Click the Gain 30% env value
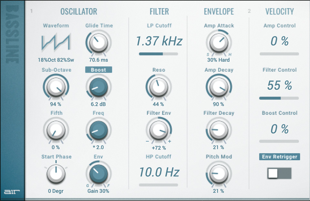310x201 pixels. pyautogui.click(x=98, y=191)
